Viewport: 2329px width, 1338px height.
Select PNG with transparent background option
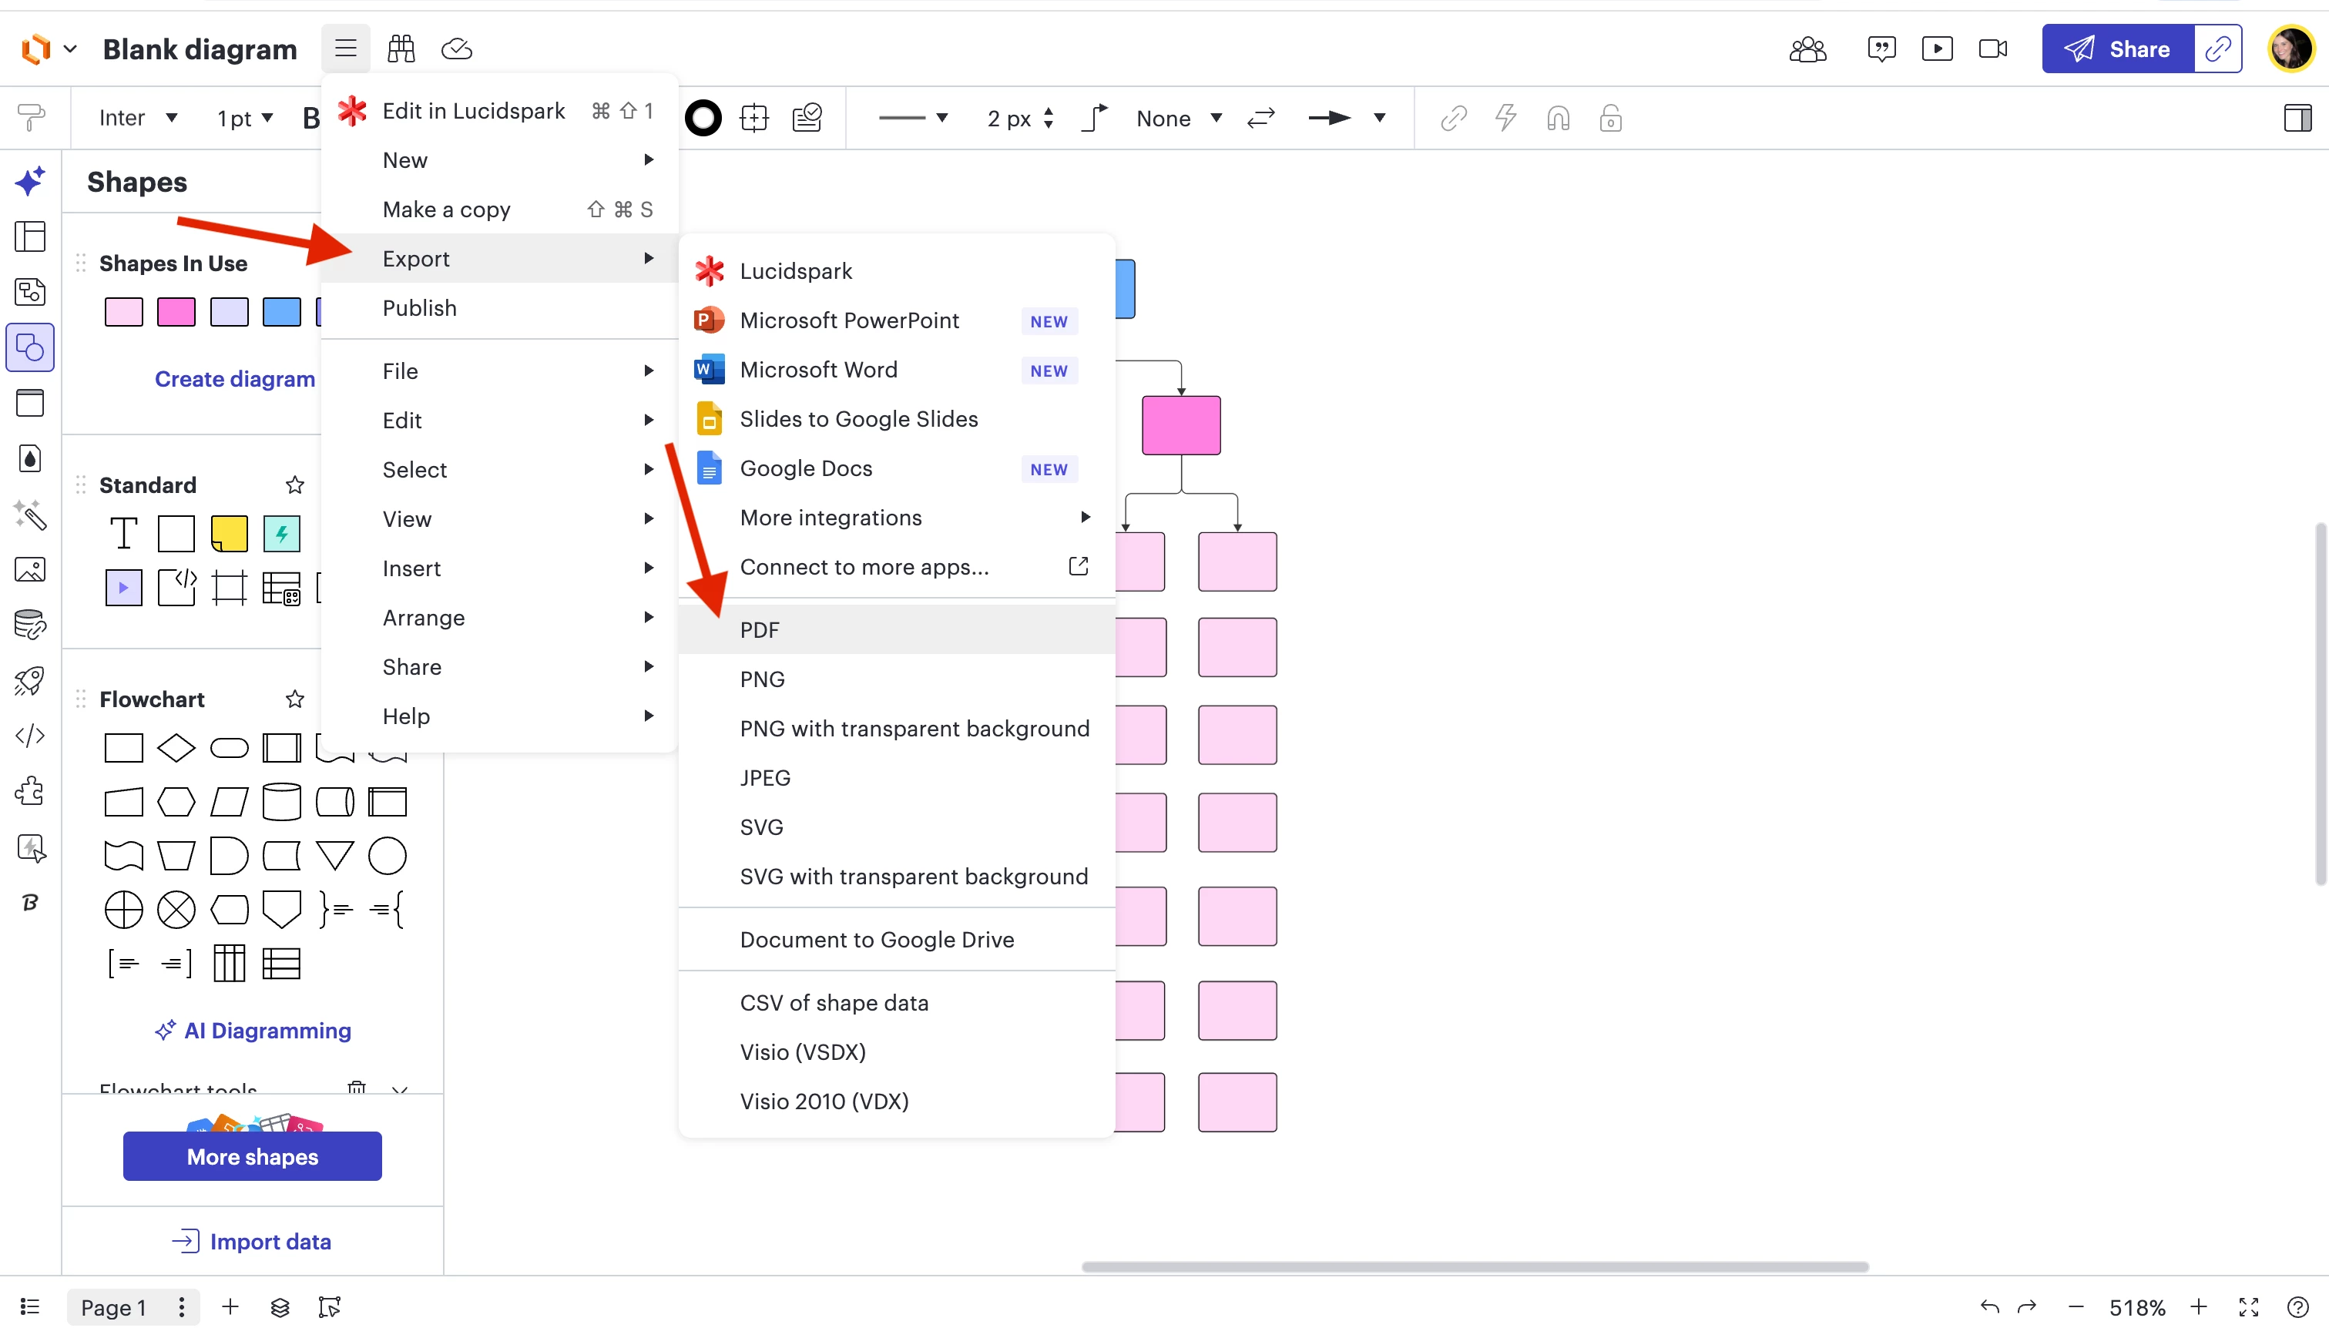[x=914, y=728]
